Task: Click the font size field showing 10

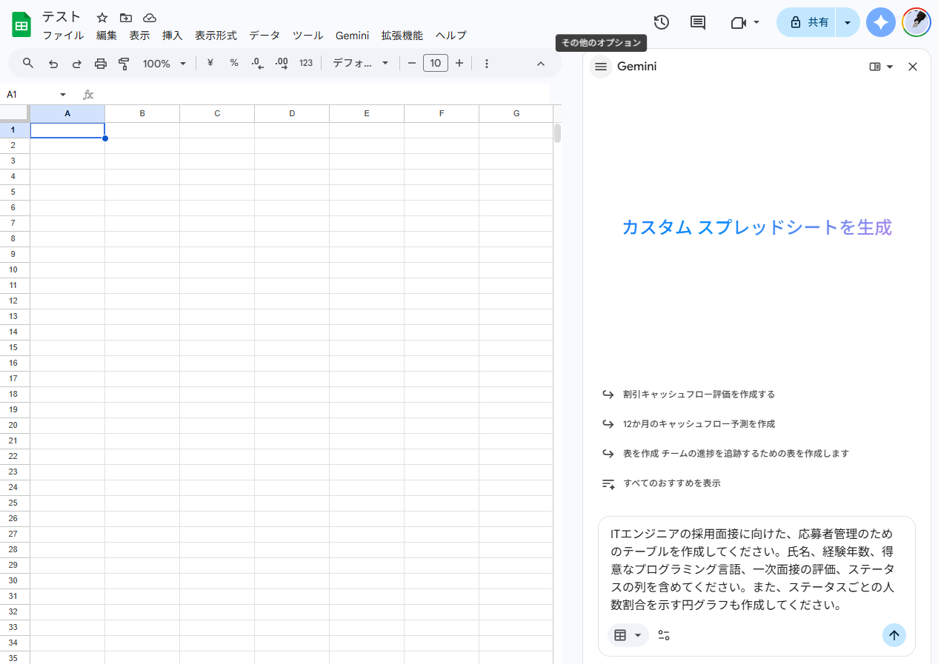Action: [436, 64]
